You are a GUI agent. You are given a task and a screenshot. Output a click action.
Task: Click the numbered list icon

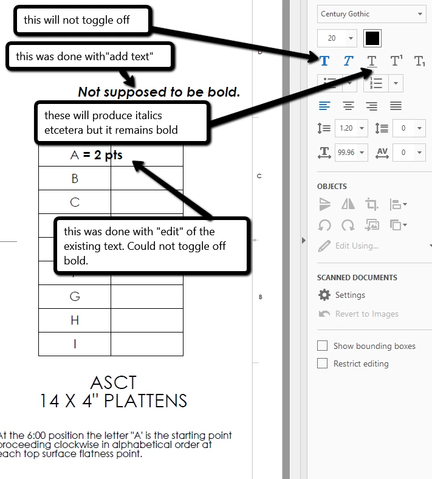pos(376,83)
